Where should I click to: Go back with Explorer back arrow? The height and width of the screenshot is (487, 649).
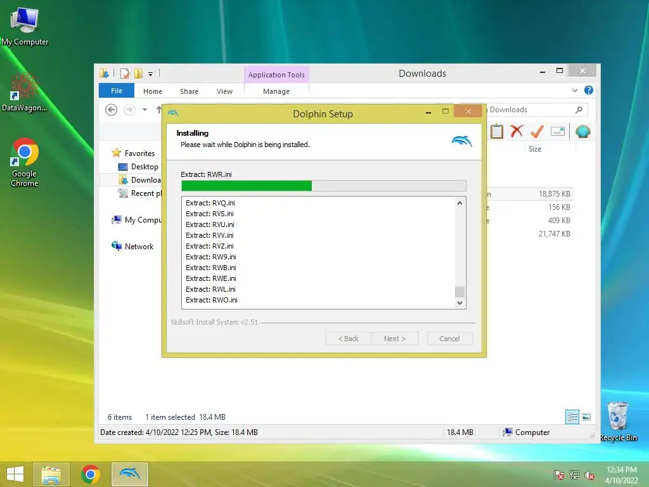pos(111,110)
